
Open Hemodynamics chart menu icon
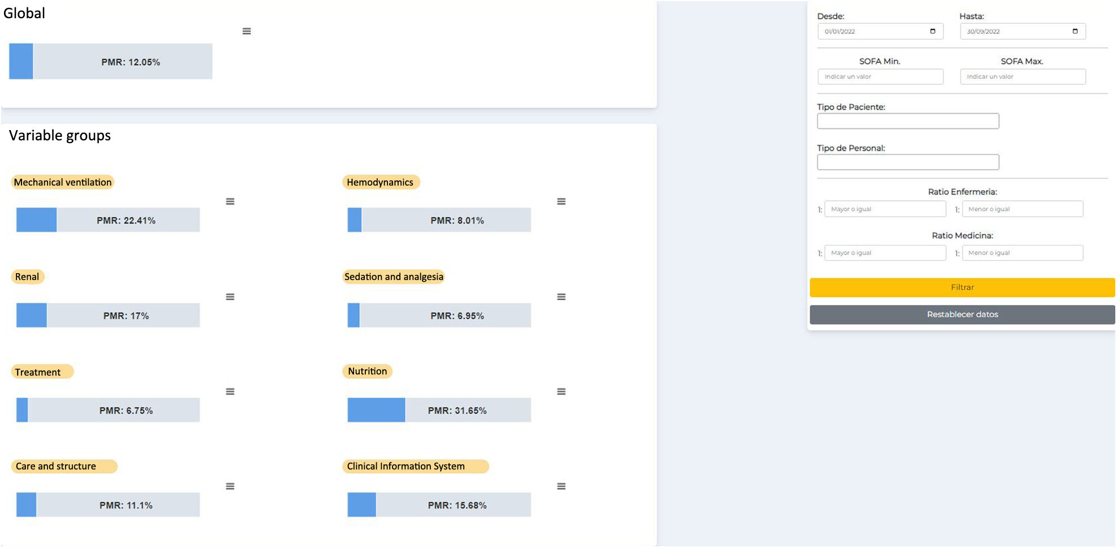coord(561,201)
